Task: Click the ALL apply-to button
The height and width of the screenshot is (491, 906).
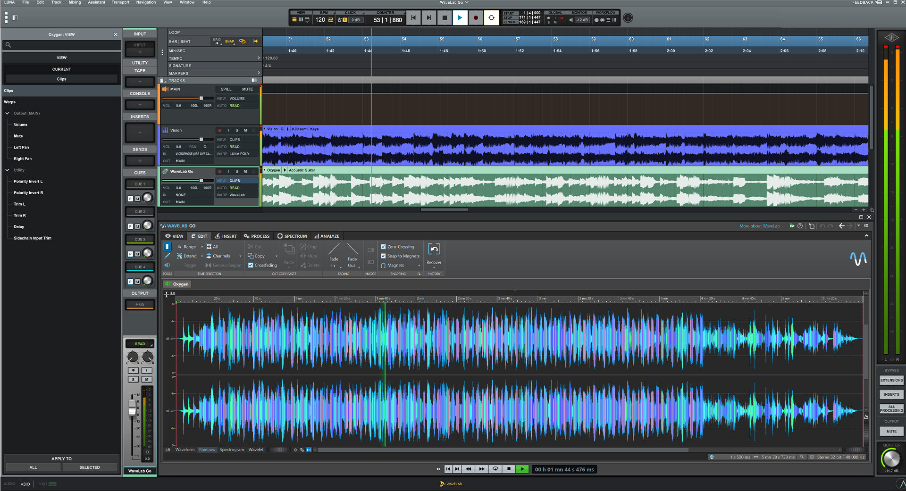Action: click(x=33, y=467)
